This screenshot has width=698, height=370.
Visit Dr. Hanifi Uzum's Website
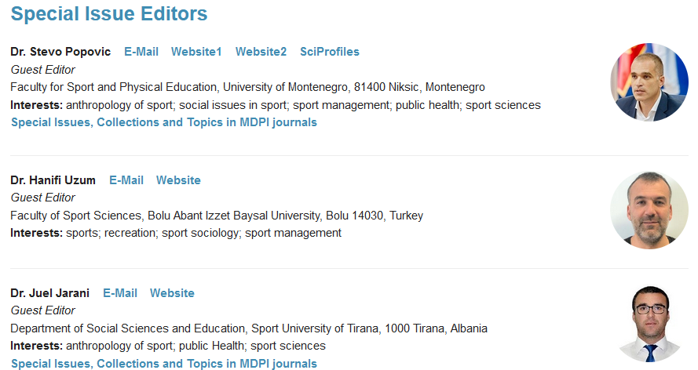(x=178, y=180)
